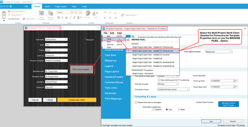The image size is (248, 127).
Task: Select the Bottom time axis location radio
Action: [x=153, y=109]
